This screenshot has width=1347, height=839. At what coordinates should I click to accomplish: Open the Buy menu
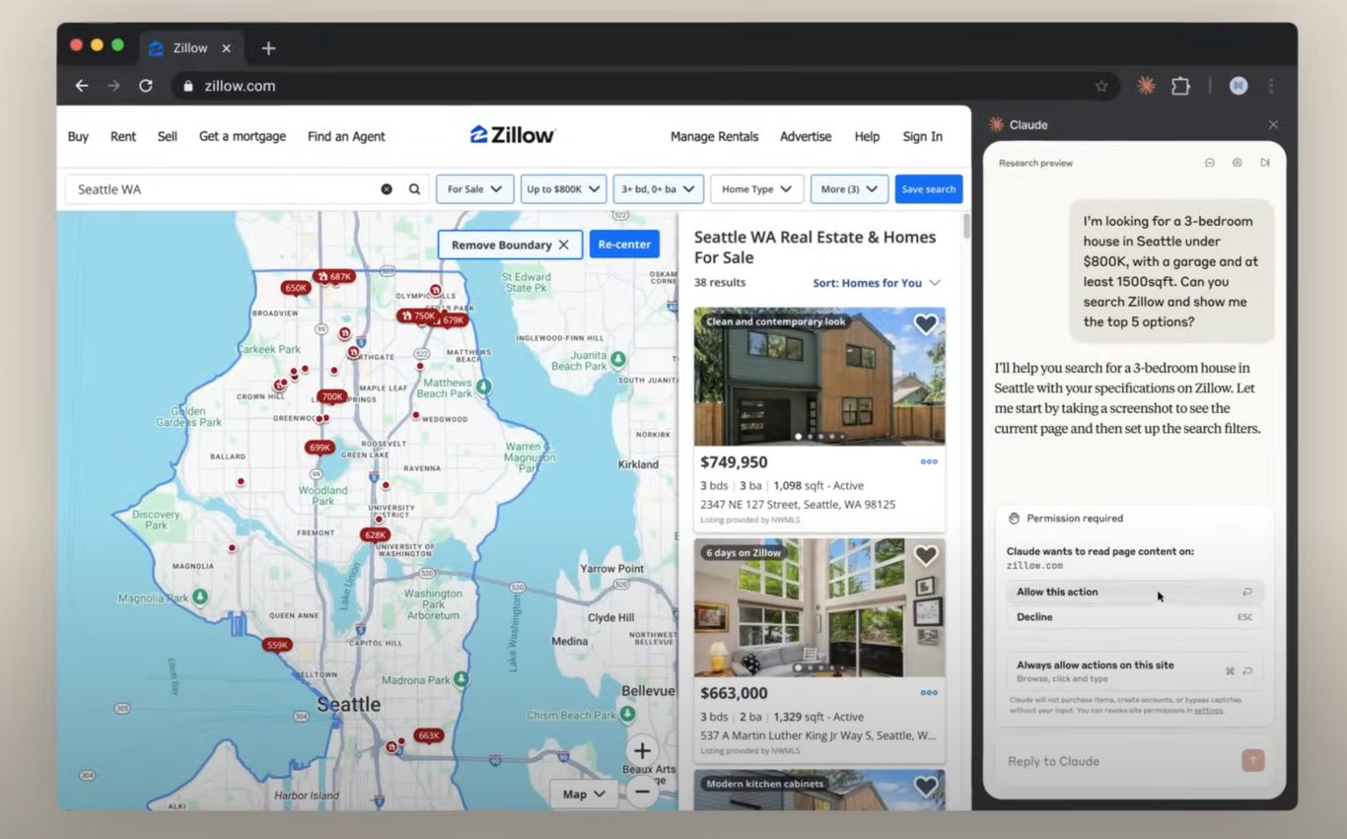pyautogui.click(x=78, y=136)
